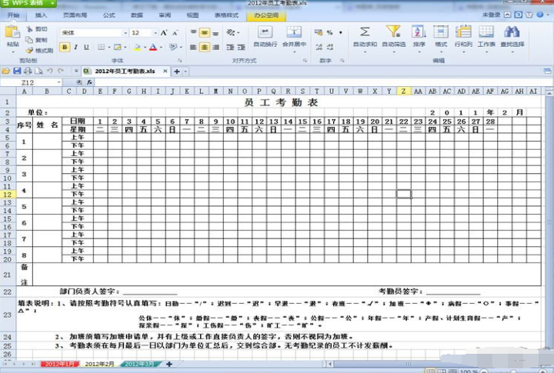Toggle Underline formatting button

[x=88, y=47]
